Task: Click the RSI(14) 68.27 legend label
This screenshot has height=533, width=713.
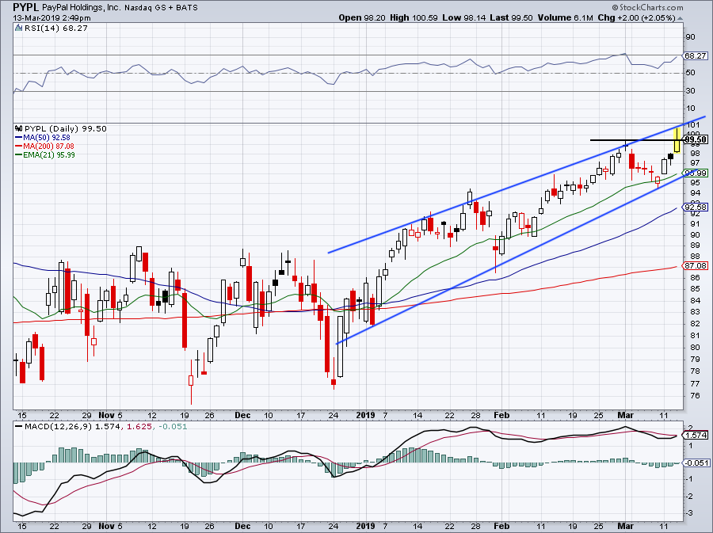Action: 56,29
